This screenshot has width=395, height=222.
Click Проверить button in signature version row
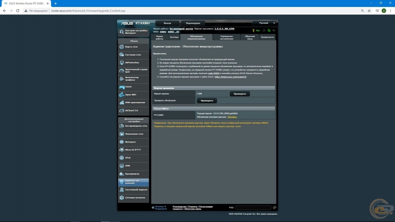[240, 94]
